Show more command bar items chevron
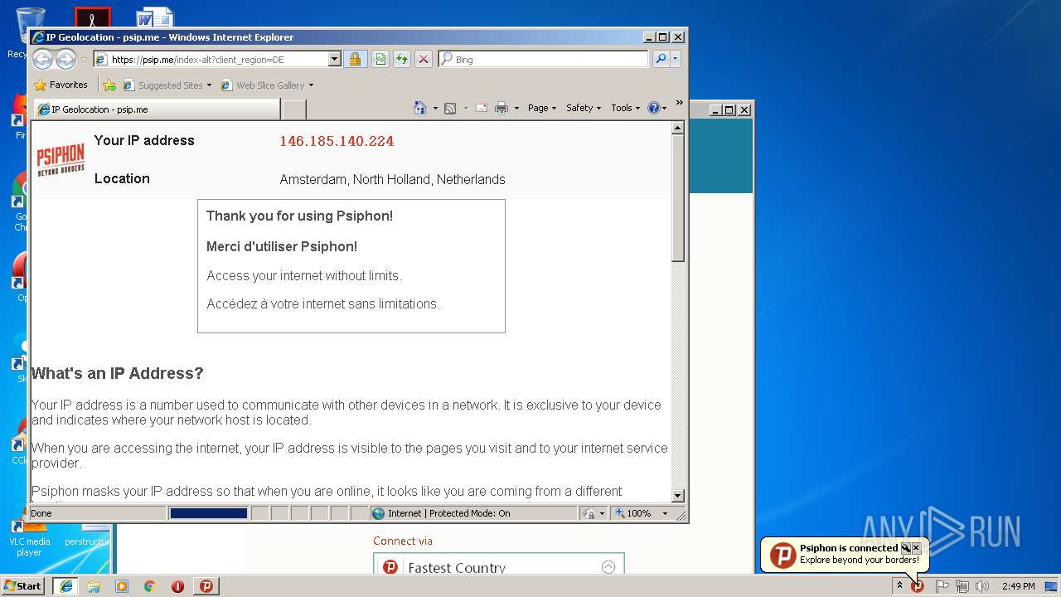 pyautogui.click(x=680, y=103)
